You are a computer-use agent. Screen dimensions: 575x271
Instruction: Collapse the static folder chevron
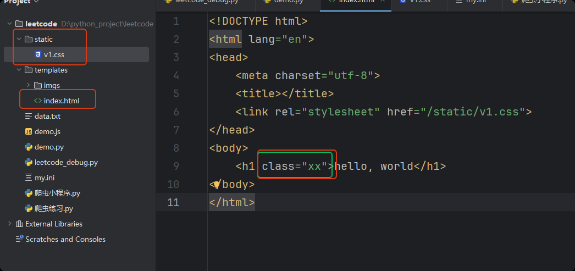click(x=19, y=39)
